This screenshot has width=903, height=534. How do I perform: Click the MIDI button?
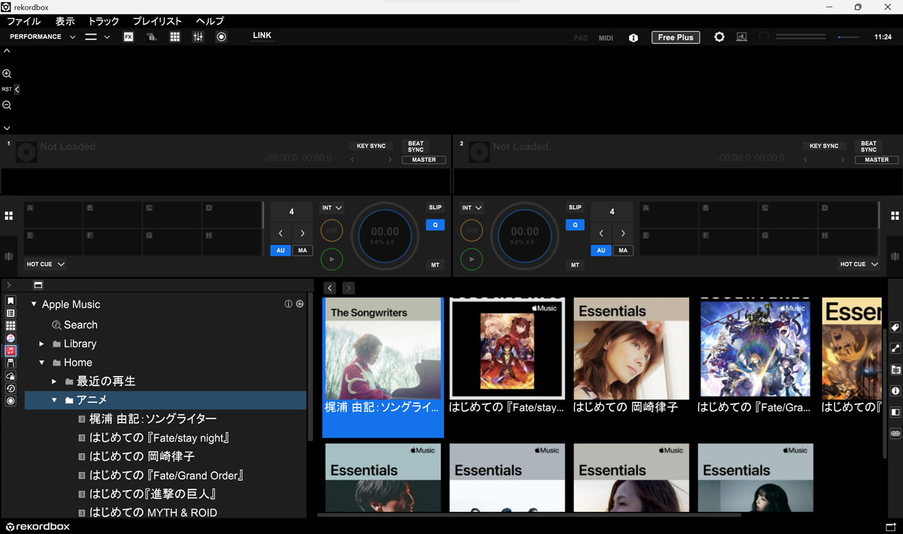click(x=606, y=38)
